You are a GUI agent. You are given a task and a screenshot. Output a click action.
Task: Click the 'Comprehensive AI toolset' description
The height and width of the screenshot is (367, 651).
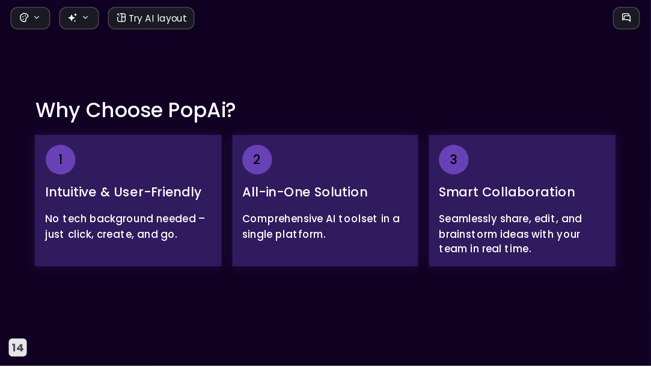(x=321, y=226)
